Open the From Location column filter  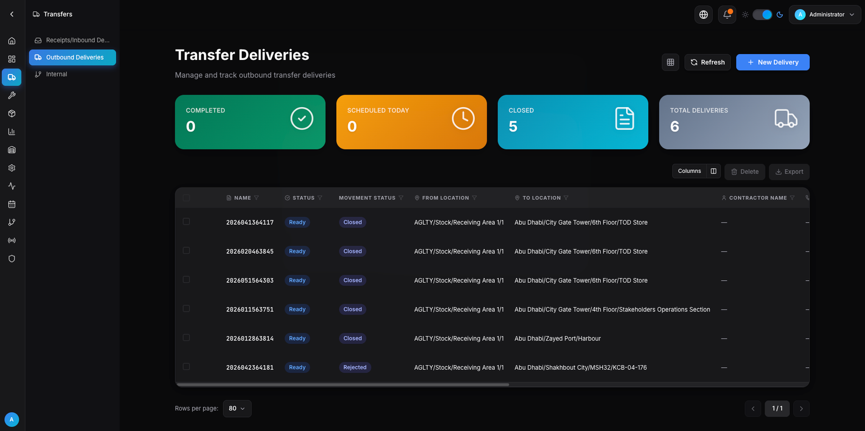pos(475,198)
